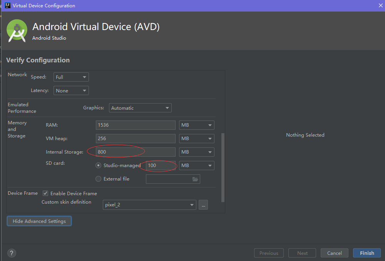Click the Studio-managed SD size field 100

(161, 166)
